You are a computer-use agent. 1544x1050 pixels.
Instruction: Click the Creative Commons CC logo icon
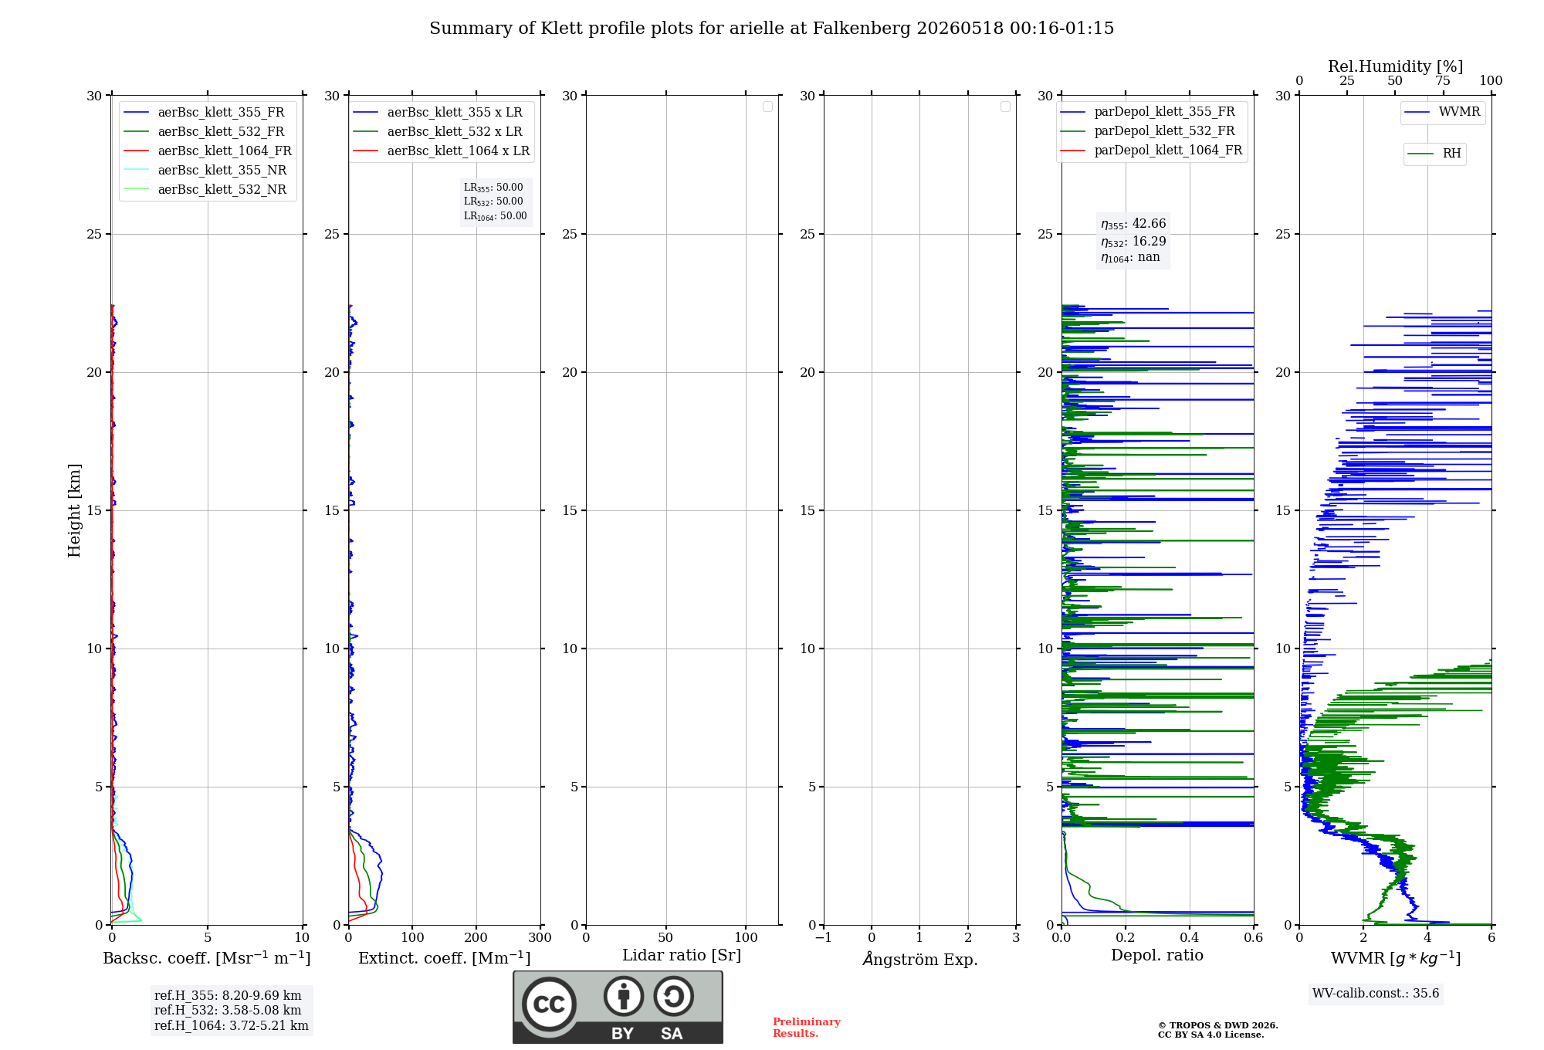coord(549,1004)
